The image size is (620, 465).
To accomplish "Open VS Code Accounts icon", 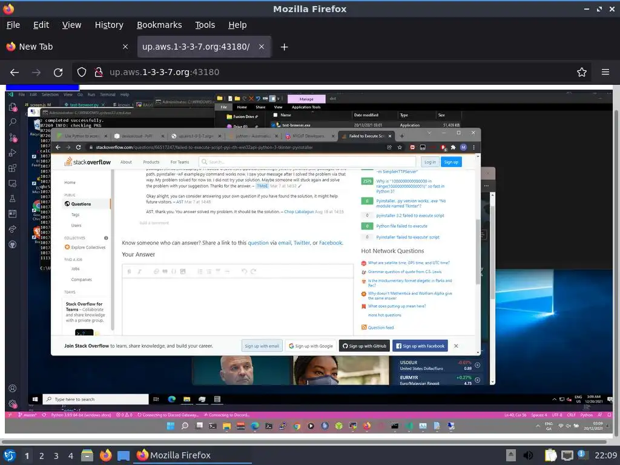I will point(13,388).
